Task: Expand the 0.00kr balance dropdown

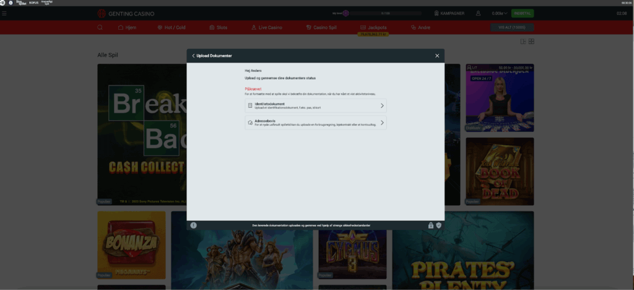Action: click(500, 14)
